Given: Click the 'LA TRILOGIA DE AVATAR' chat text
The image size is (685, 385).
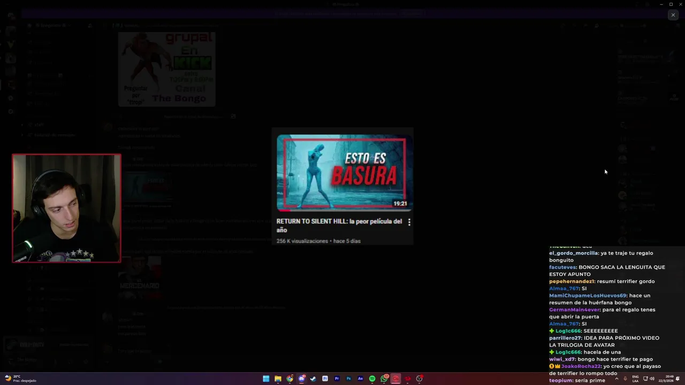Looking at the screenshot, I should tap(582, 345).
